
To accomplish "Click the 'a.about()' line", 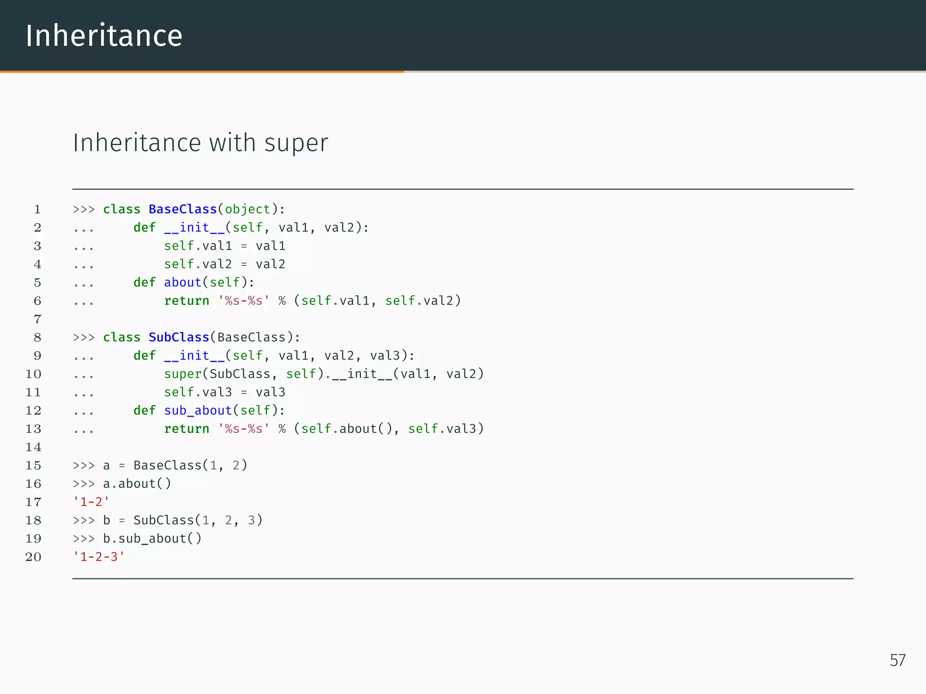I will tap(122, 484).
